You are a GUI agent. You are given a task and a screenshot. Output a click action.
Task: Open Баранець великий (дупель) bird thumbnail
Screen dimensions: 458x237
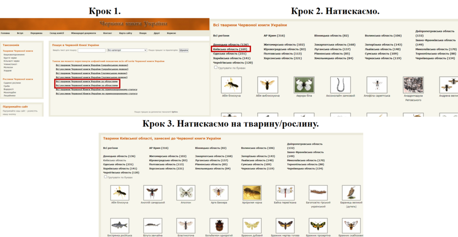tap(351, 193)
